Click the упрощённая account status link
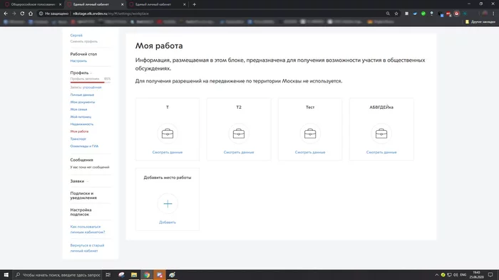The height and width of the screenshot is (280, 499). [x=92, y=87]
